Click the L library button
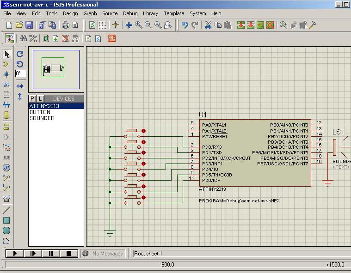Screen dimensions: 351x273 click(x=40, y=98)
